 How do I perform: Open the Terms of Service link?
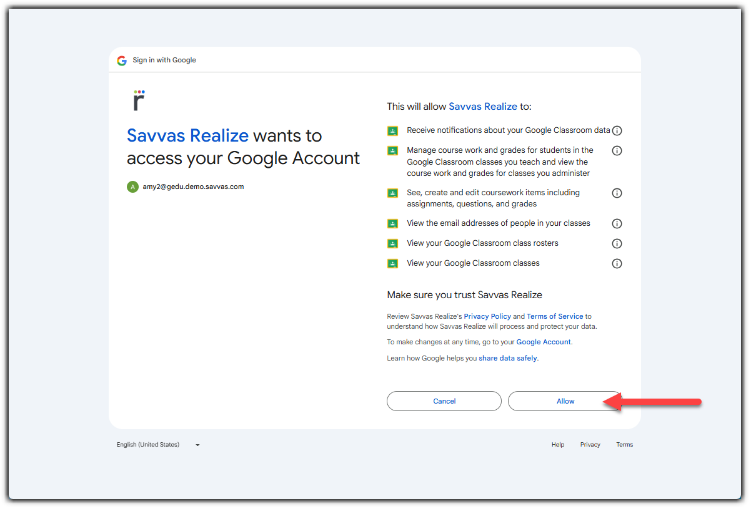tap(555, 316)
